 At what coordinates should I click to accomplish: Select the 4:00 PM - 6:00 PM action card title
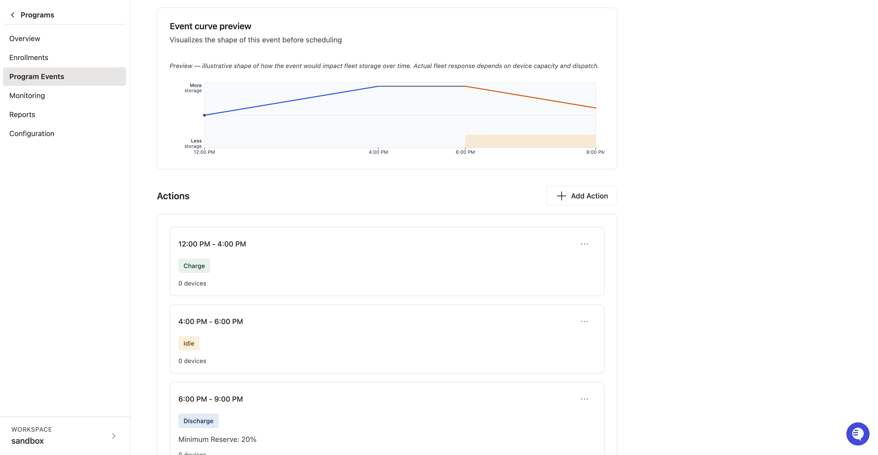pyautogui.click(x=210, y=321)
